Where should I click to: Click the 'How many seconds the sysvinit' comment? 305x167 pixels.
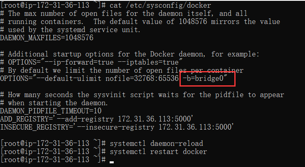click(x=142, y=95)
